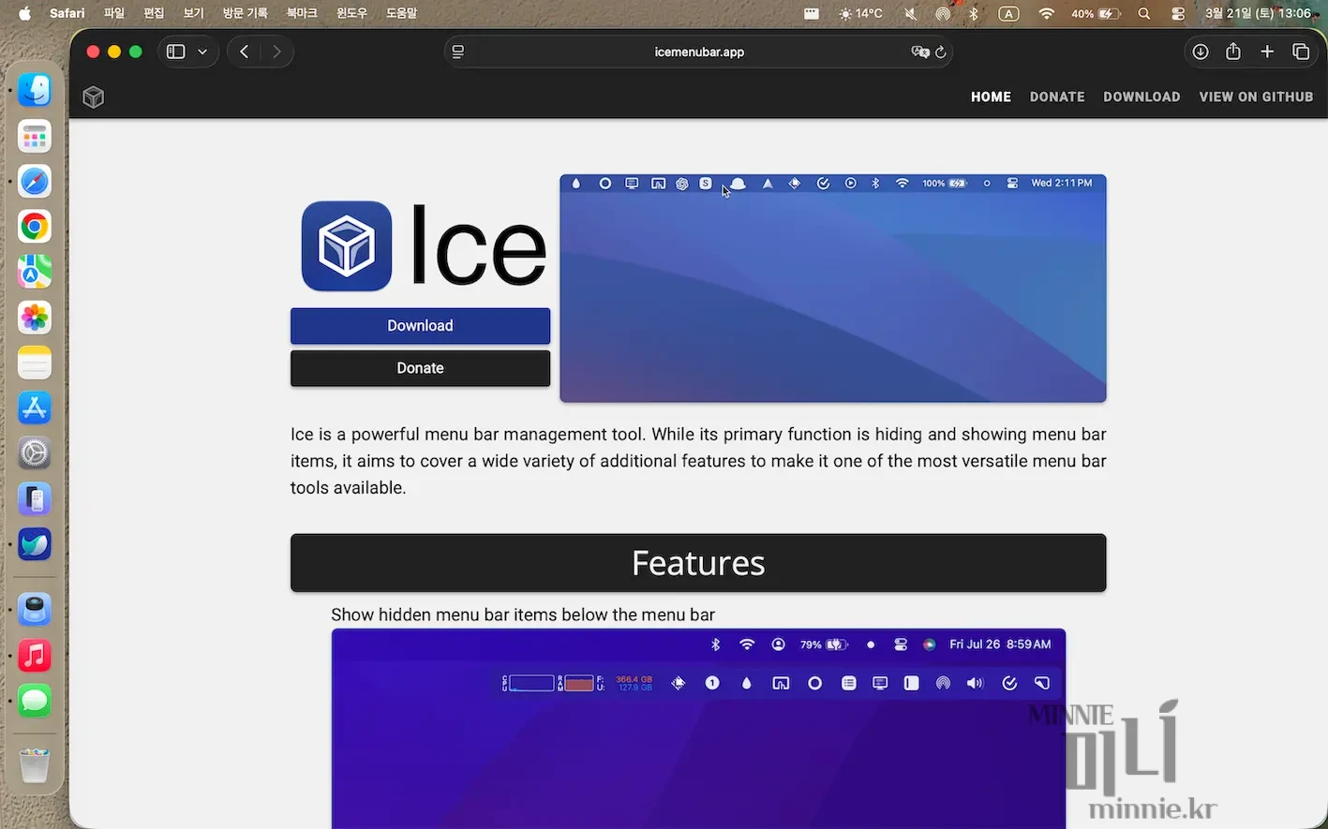The height and width of the screenshot is (829, 1328).
Task: Open the Apple menu
Action: [x=25, y=13]
